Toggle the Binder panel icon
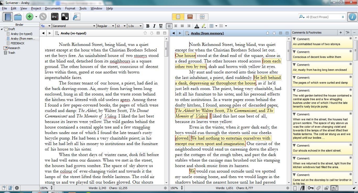 click(x=8, y=17)
